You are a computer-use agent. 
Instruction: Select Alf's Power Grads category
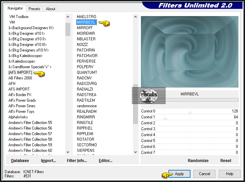(22, 100)
